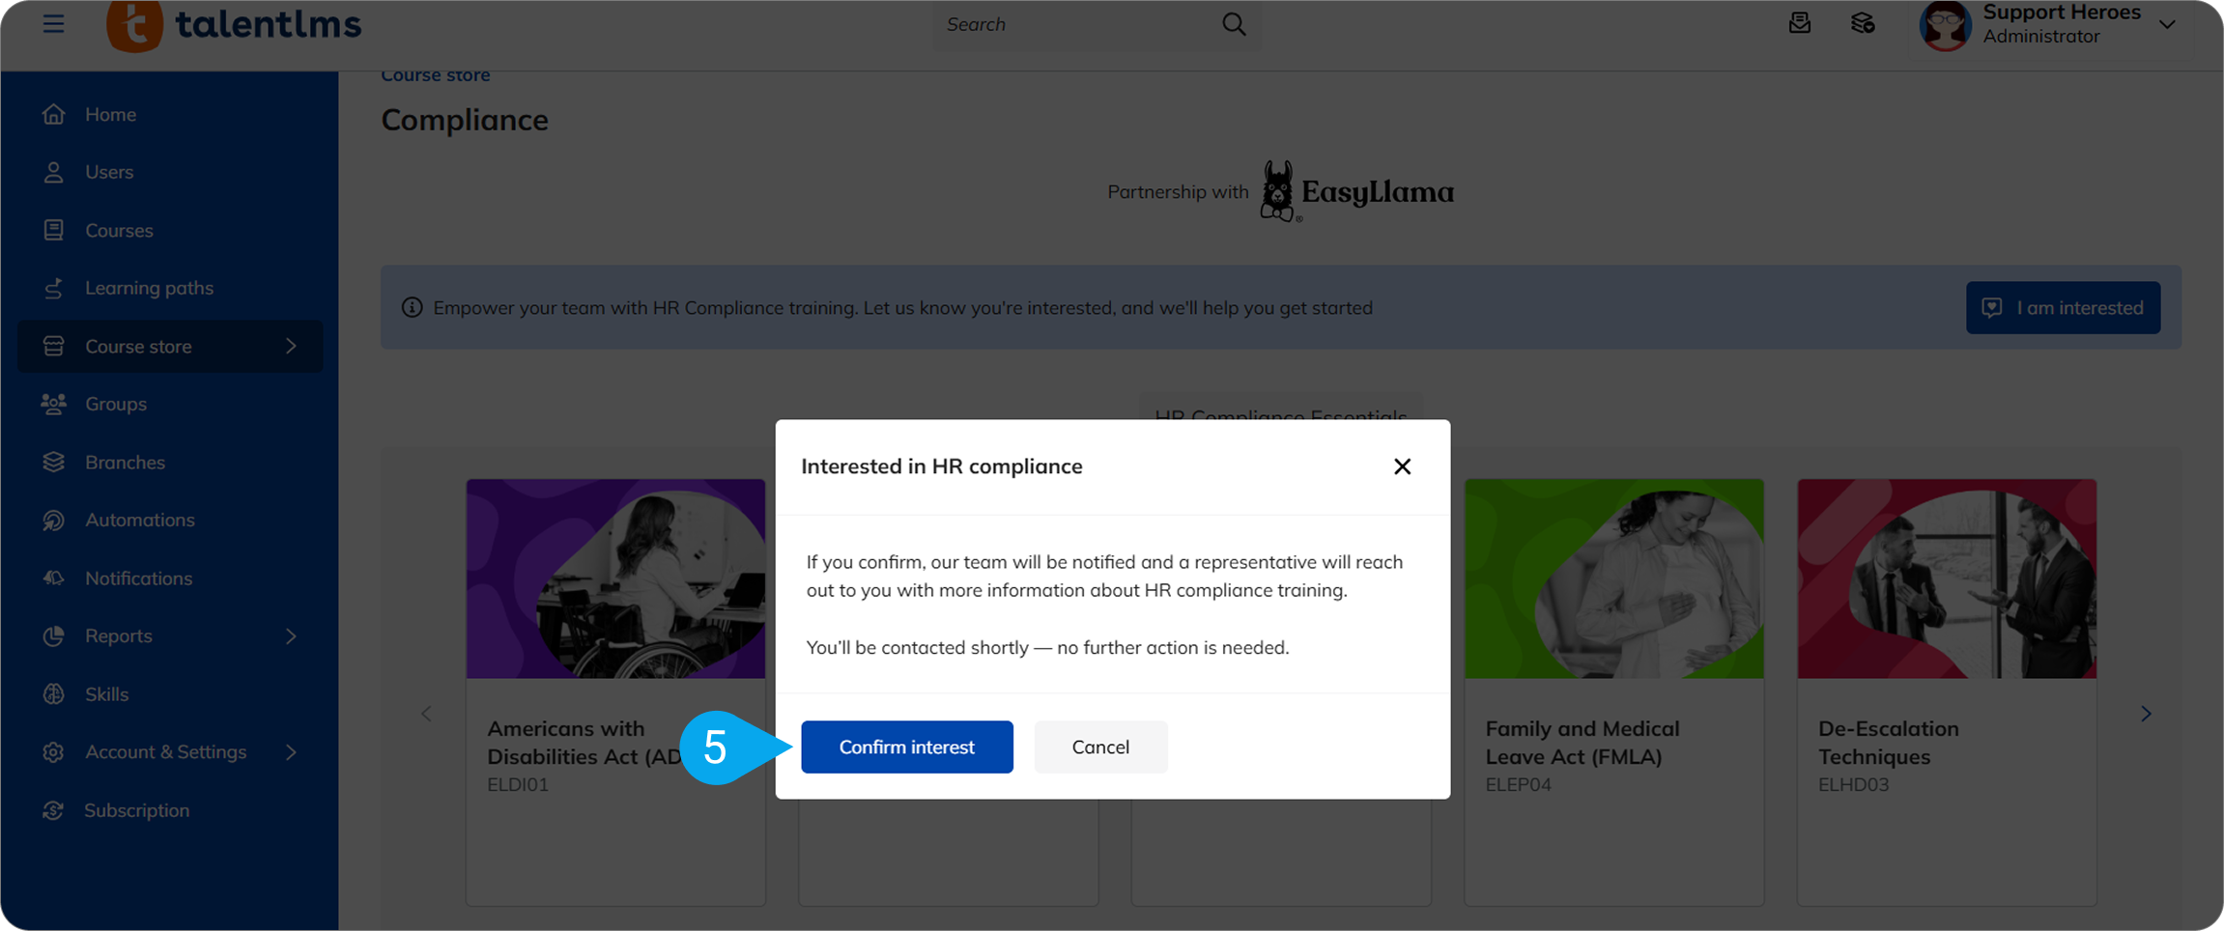Select the Automations icon in sidebar

pyautogui.click(x=54, y=520)
